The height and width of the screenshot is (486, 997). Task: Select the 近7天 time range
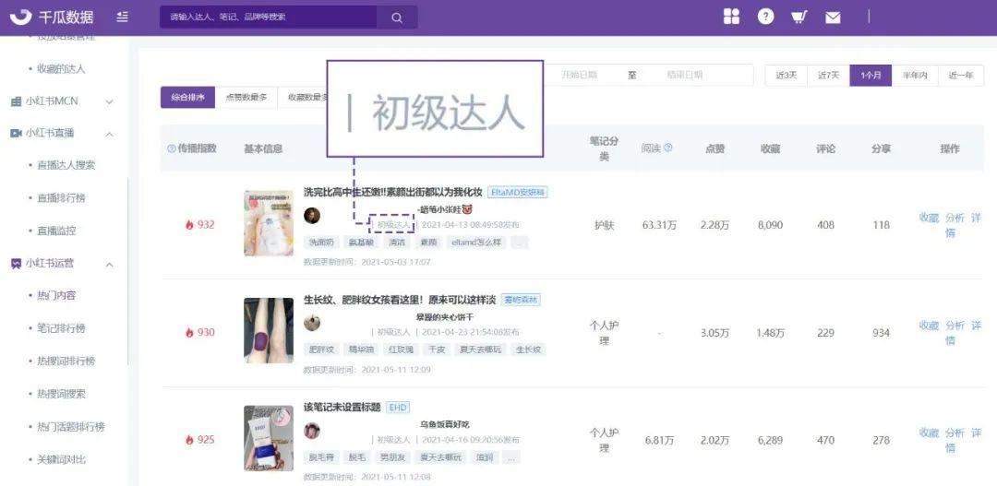pyautogui.click(x=828, y=76)
